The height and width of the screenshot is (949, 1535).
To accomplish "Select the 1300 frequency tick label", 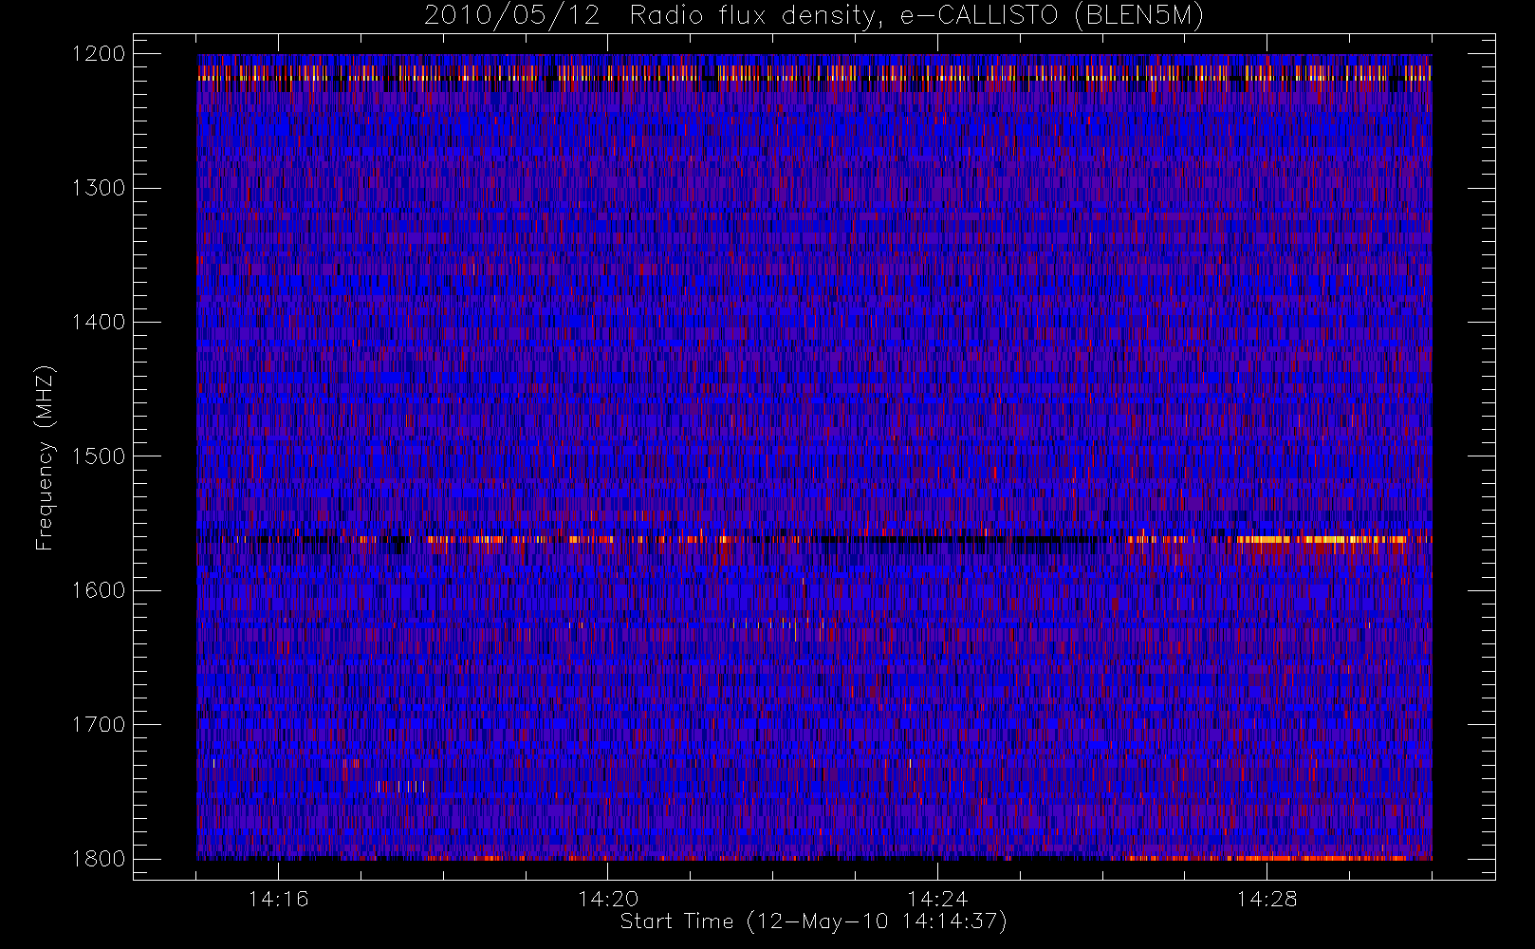I will [99, 188].
